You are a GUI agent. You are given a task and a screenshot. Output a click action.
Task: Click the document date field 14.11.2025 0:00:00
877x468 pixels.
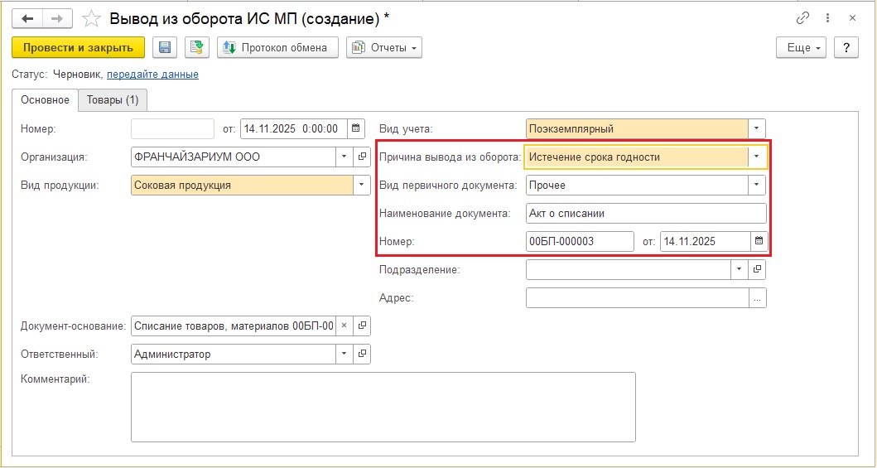coord(294,128)
